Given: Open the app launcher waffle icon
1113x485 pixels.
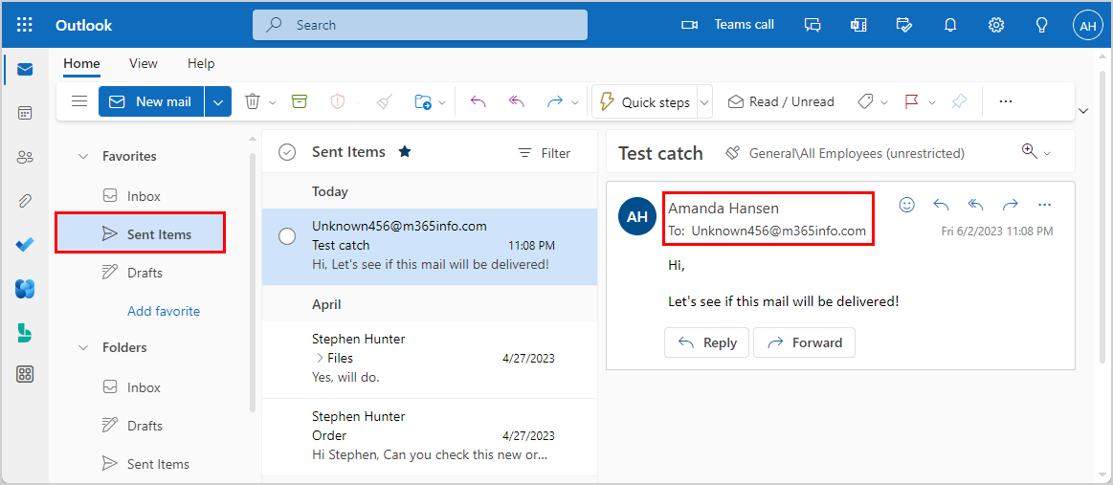Looking at the screenshot, I should pos(24,25).
